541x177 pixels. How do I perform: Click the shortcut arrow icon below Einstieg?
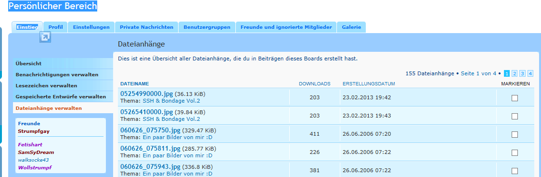(x=45, y=37)
